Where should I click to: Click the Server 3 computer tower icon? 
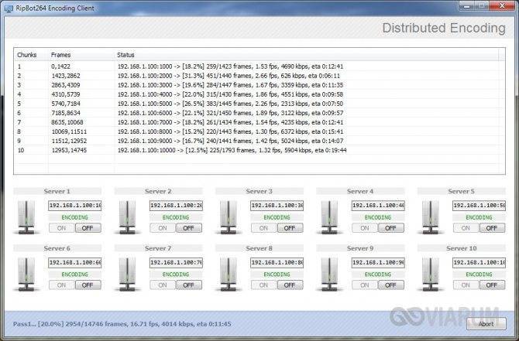pyautogui.click(x=229, y=217)
